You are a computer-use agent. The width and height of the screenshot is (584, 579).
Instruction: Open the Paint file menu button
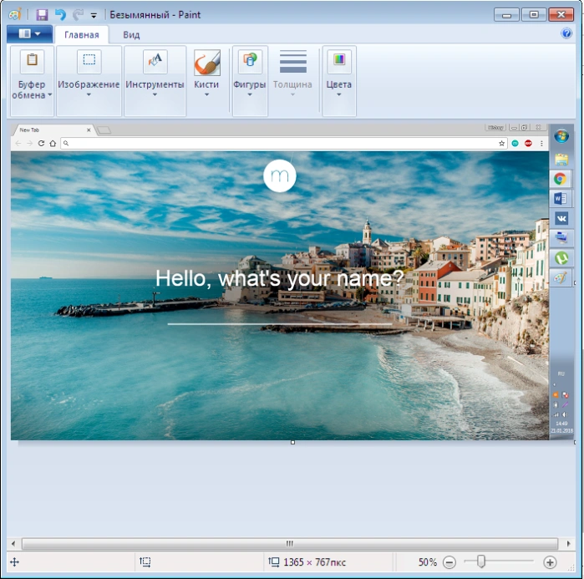pyautogui.click(x=30, y=34)
